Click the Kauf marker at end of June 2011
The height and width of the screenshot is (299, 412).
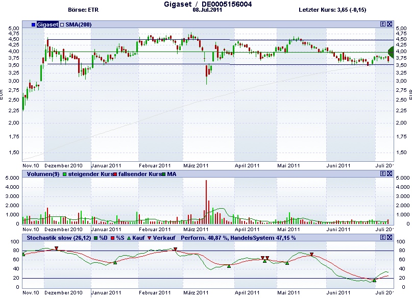pyautogui.click(x=374, y=280)
